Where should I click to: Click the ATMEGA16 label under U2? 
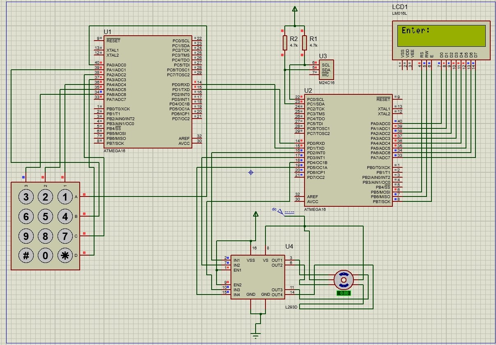coord(315,210)
